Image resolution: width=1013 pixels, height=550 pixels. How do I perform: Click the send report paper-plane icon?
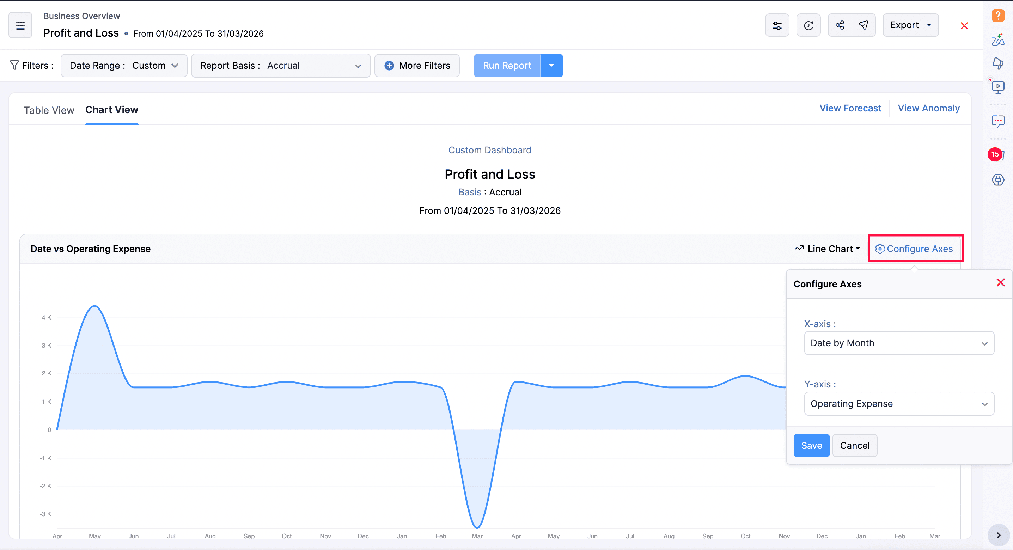[864, 25]
